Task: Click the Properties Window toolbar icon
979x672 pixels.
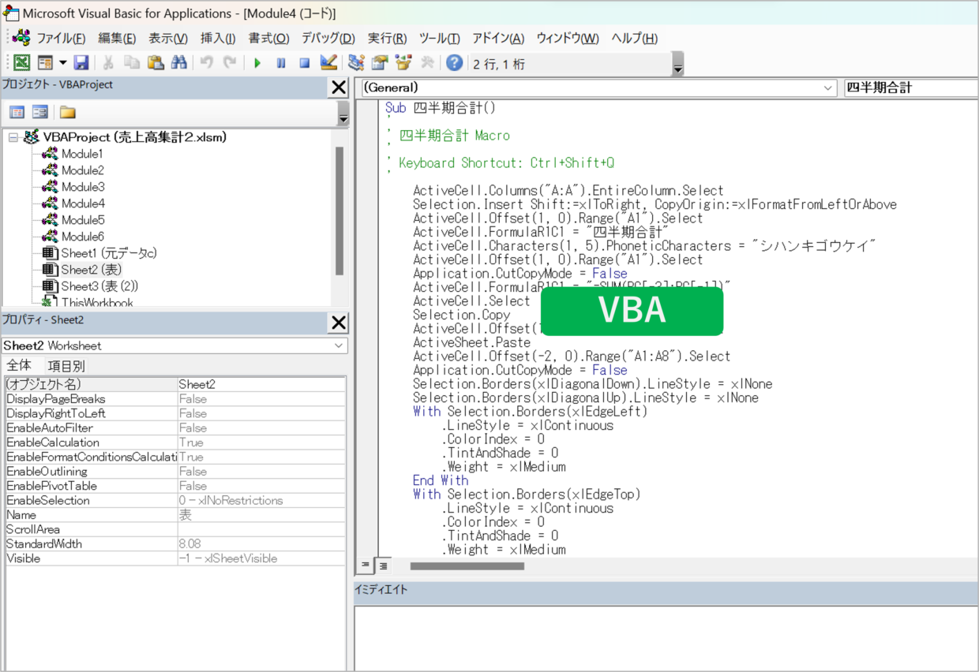Action: click(x=380, y=63)
